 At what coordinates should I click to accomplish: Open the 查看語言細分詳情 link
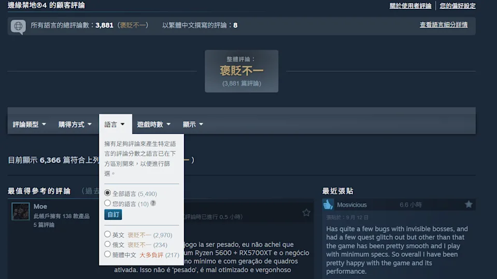pos(444,25)
